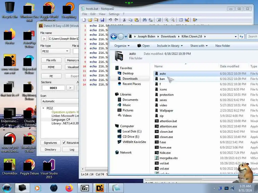Select Desktop under Favorites
Image resolution: width=258 pixels, height=193 pixels.
[128, 73]
